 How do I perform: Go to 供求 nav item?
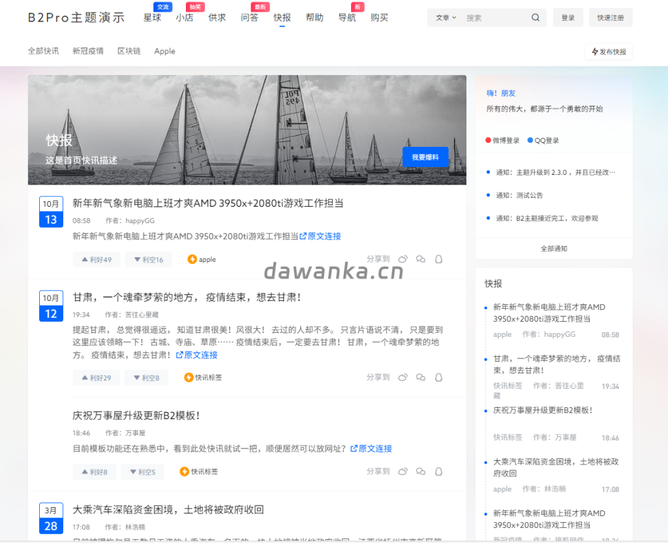pyautogui.click(x=217, y=18)
